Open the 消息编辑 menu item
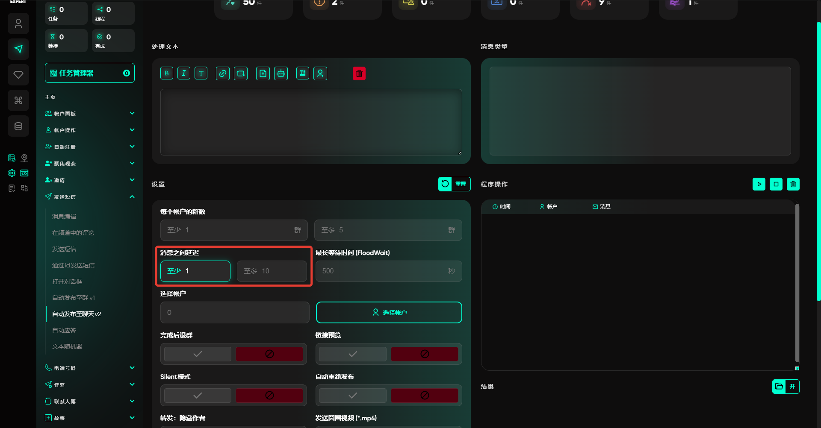 (64, 217)
